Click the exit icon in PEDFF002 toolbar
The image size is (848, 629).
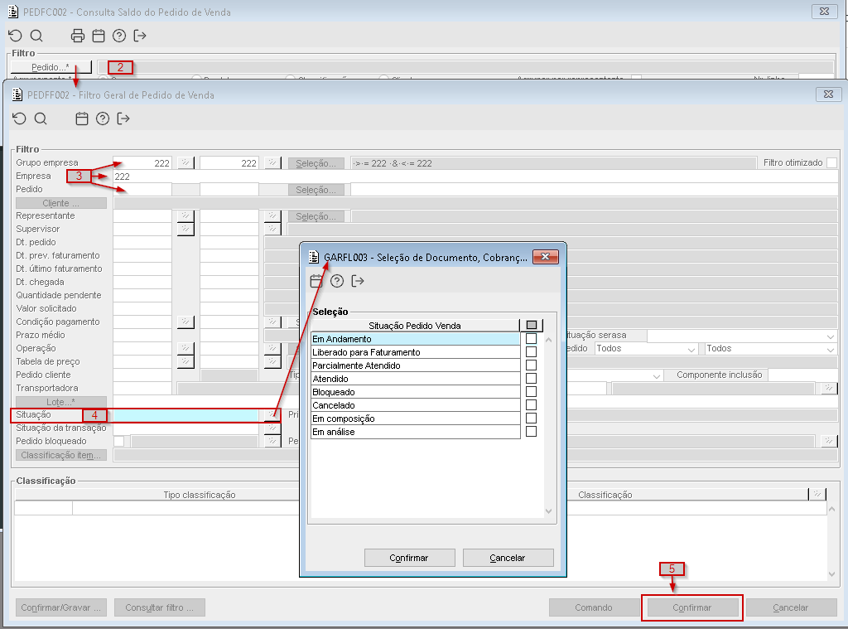(x=123, y=119)
